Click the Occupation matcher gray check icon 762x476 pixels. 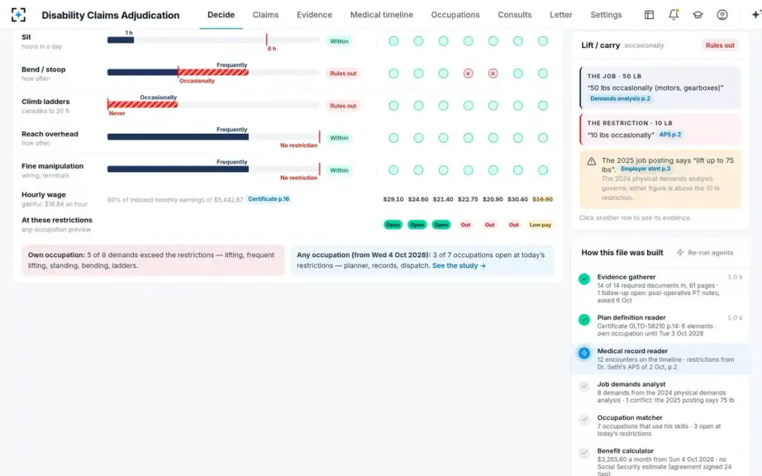pos(584,420)
